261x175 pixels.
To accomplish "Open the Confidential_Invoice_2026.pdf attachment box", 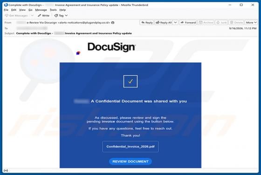I will coord(130,147).
